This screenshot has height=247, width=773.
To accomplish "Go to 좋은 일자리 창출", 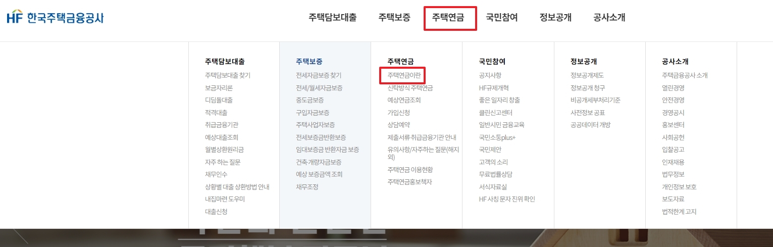I will click(499, 100).
